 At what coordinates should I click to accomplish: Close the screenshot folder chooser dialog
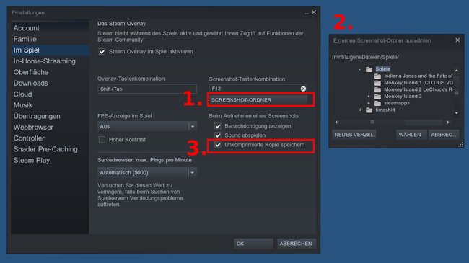(x=457, y=40)
